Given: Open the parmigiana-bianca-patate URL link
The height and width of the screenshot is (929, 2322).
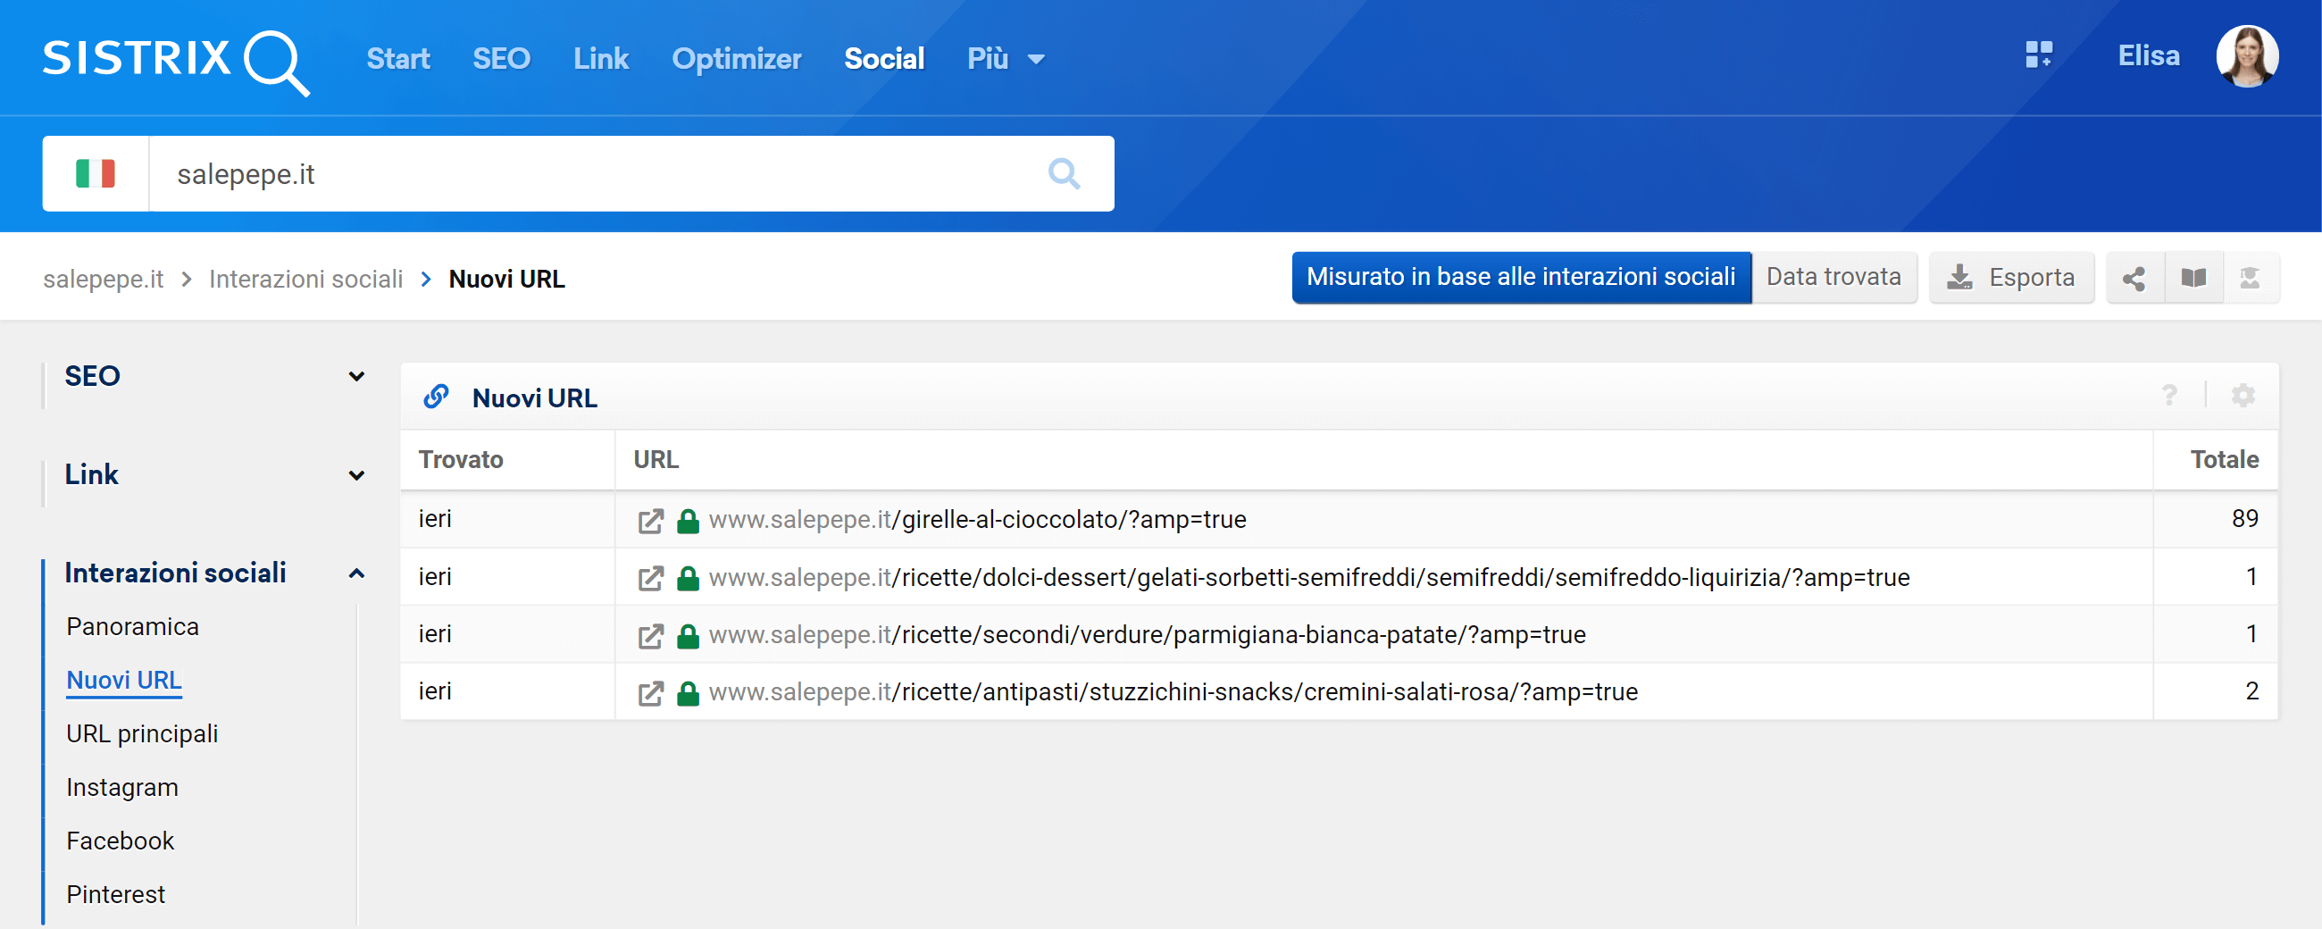Looking at the screenshot, I should click(1147, 635).
